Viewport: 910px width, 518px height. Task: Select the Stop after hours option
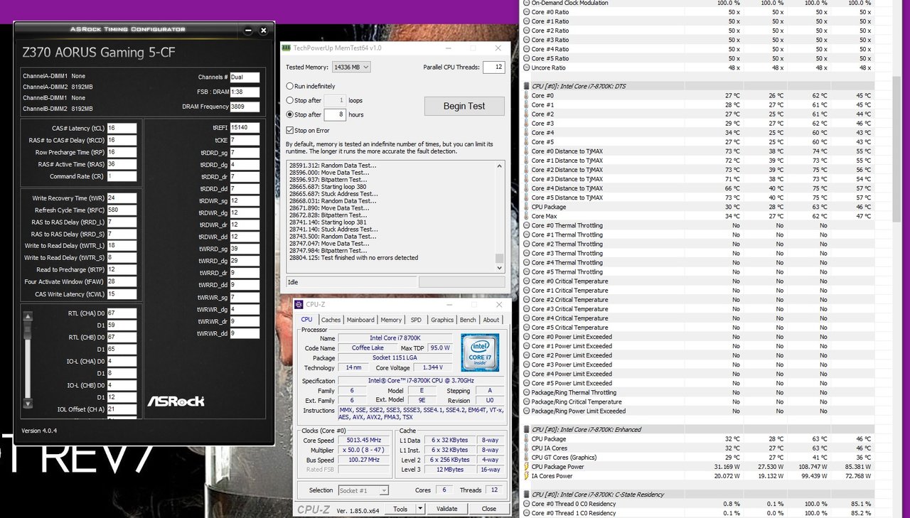click(x=289, y=114)
